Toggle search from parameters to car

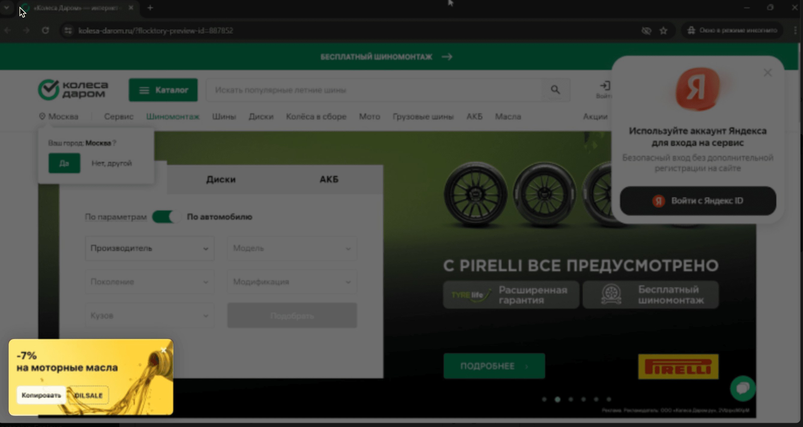(x=166, y=217)
